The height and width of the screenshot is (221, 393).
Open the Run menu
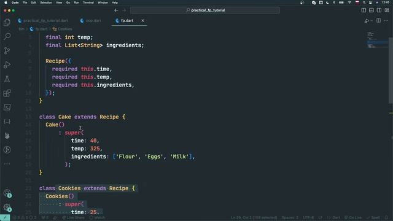coord(76,2)
